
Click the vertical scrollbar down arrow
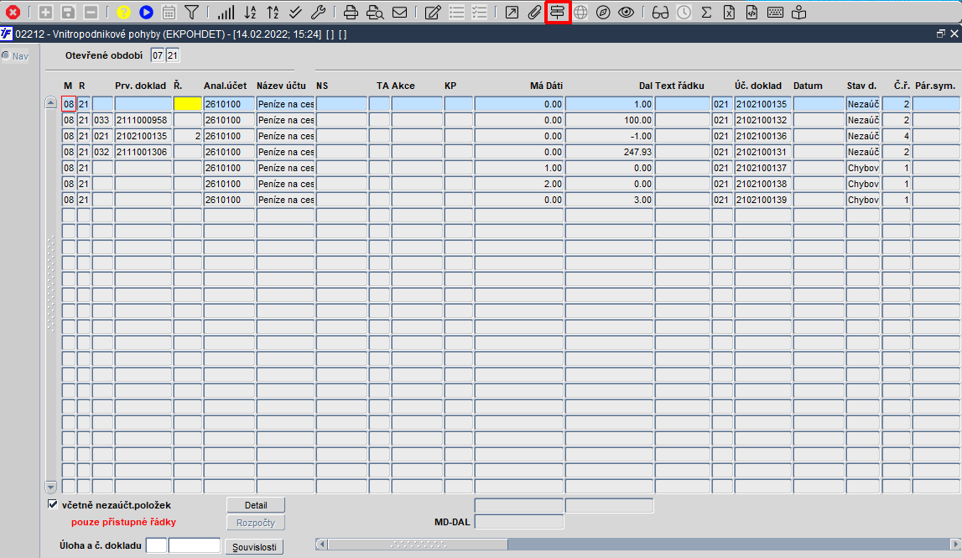pyautogui.click(x=51, y=487)
